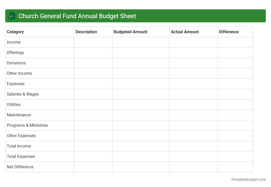271x187 pixels.
Task: Select the Salaries & Wages row label
Action: point(23,94)
